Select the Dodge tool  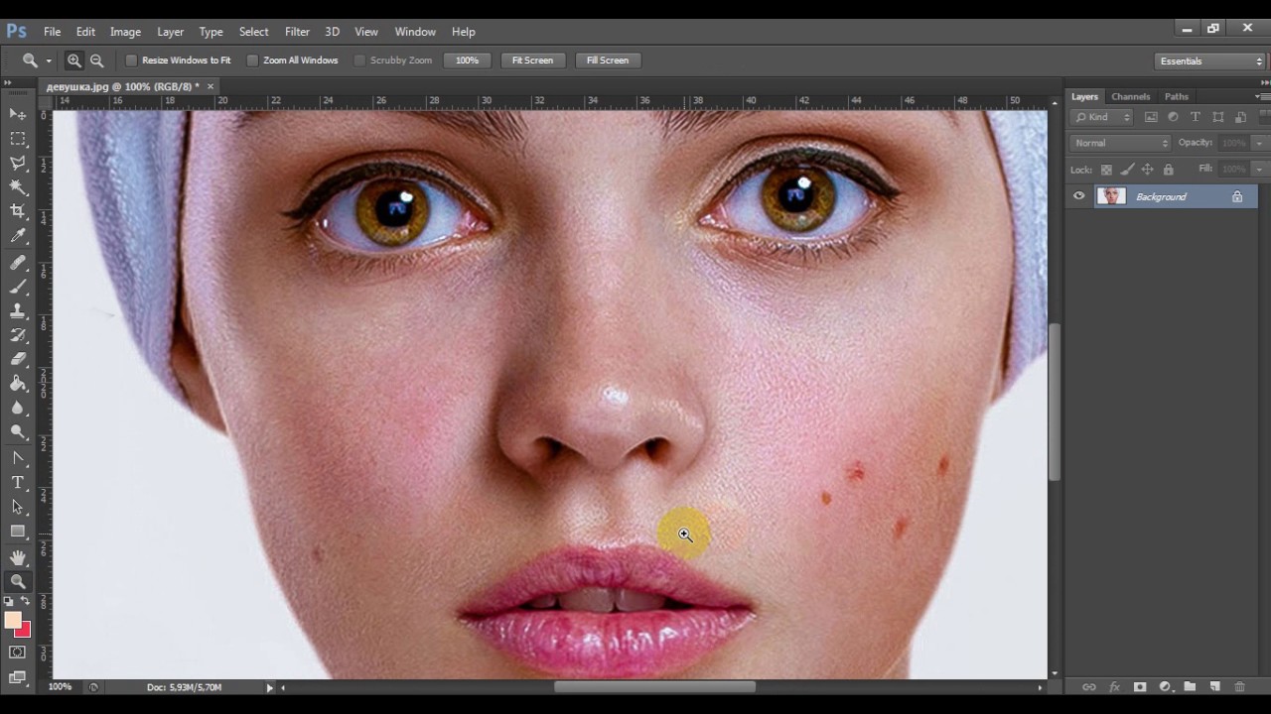[18, 431]
